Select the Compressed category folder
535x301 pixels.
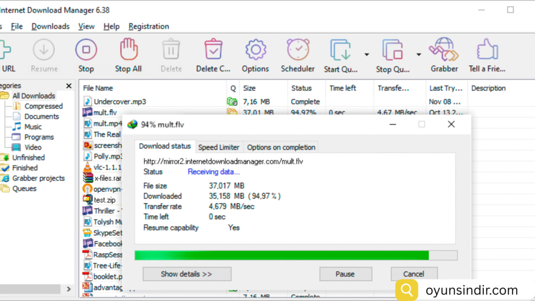pos(43,106)
